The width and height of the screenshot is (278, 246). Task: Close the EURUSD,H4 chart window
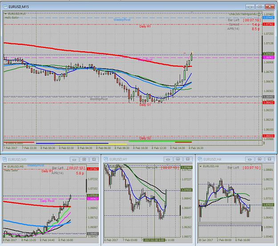click(x=269, y=159)
